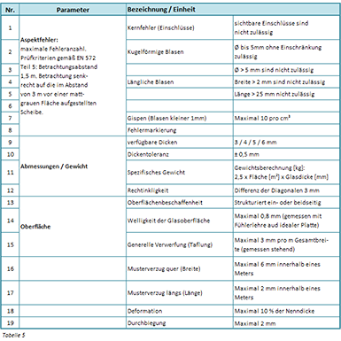341x341 pixels.
Task: Click 'Maximal 6 mm innerhalb eines' text
Action: coord(277,264)
